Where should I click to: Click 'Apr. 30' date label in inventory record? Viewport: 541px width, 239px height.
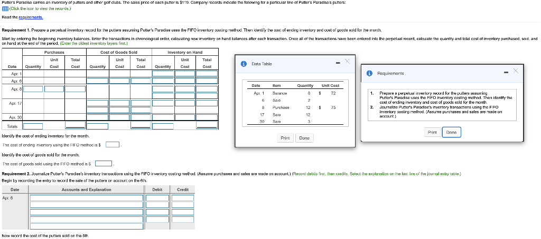(16, 117)
